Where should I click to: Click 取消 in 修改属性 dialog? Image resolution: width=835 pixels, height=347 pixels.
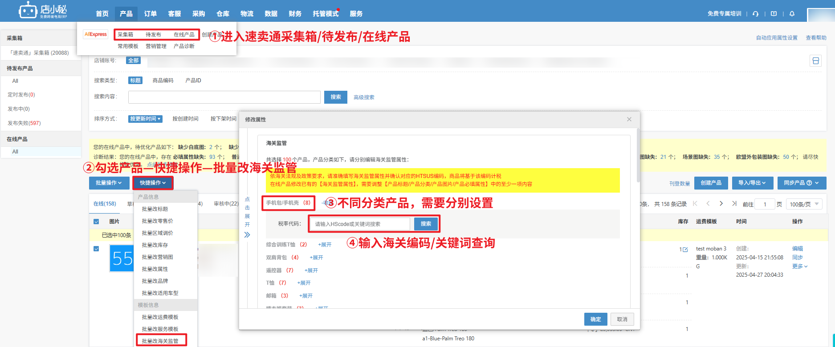(622, 319)
